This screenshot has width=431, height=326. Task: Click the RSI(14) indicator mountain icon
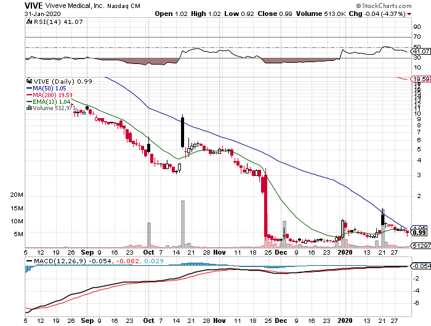click(x=28, y=22)
